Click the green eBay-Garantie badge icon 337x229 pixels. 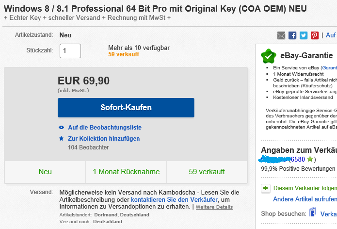click(x=269, y=56)
